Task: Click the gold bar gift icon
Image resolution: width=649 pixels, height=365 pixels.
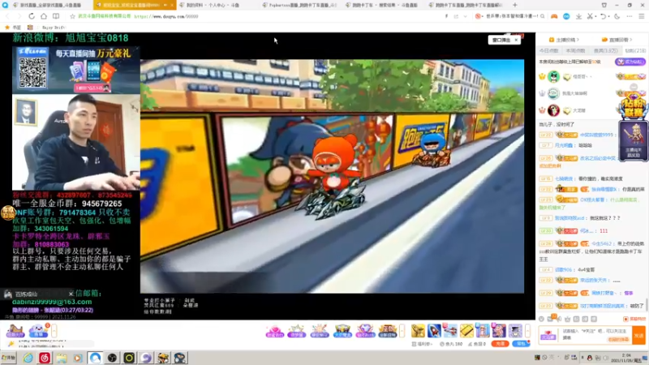Action: [466, 331]
